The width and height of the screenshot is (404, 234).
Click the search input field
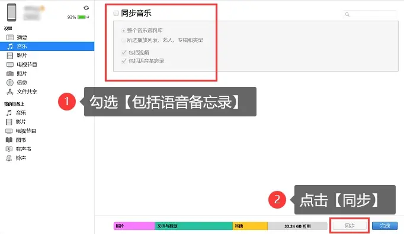point(370,14)
